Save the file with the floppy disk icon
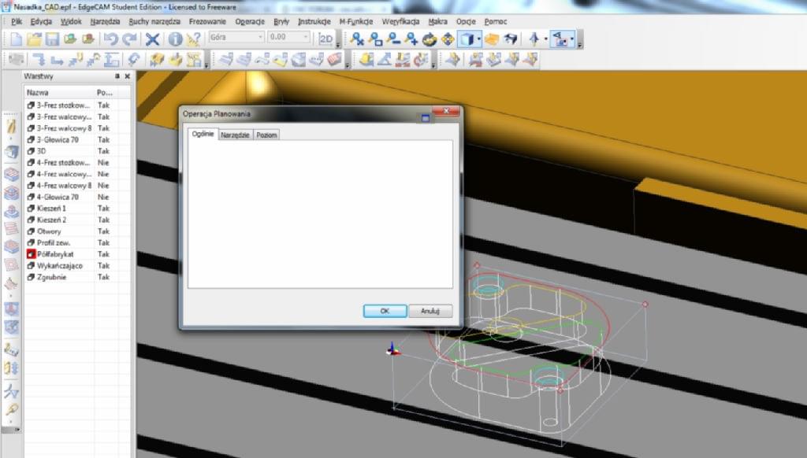The height and width of the screenshot is (458, 807). [x=52, y=39]
